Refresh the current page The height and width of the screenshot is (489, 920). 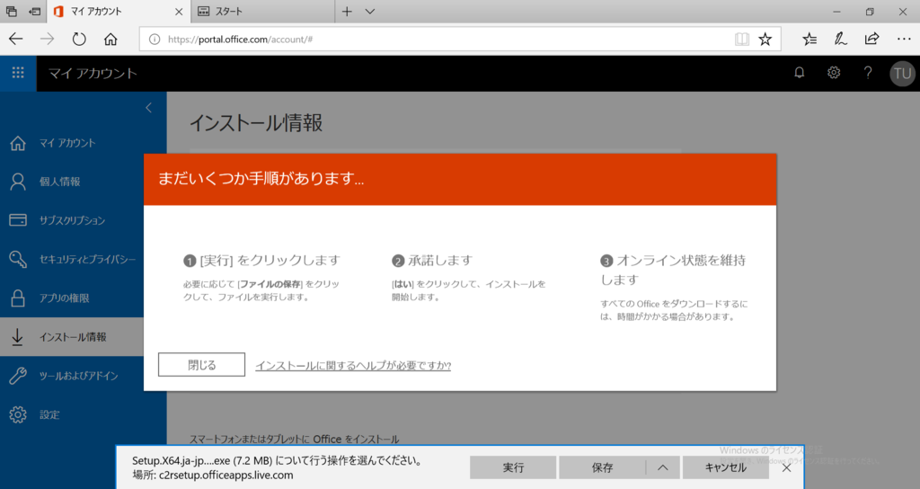(79, 40)
